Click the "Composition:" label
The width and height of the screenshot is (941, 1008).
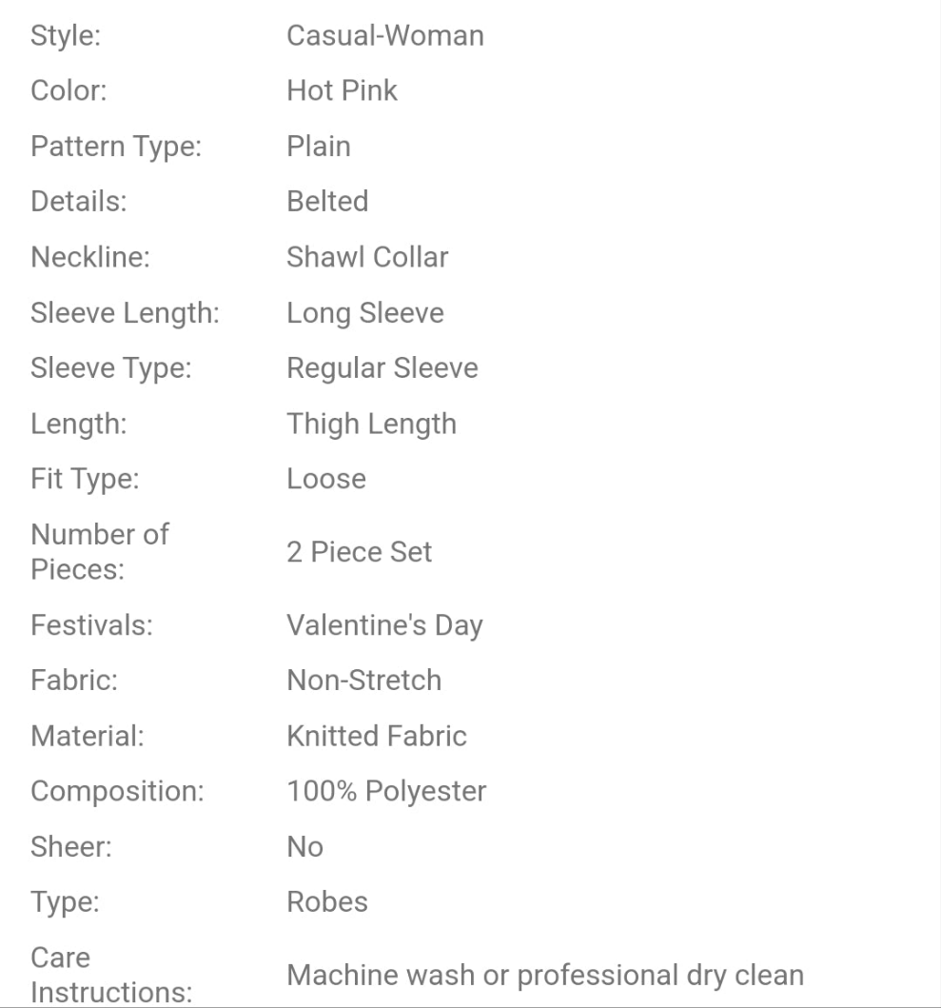click(117, 791)
